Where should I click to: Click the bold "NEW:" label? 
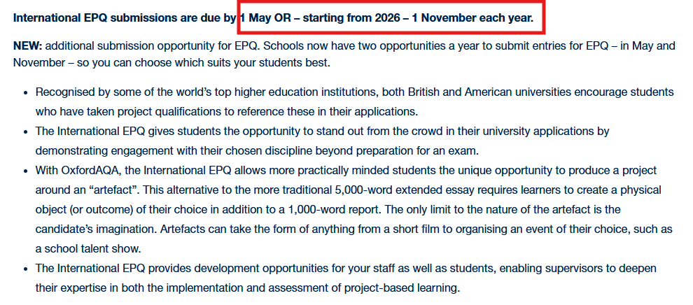point(28,46)
